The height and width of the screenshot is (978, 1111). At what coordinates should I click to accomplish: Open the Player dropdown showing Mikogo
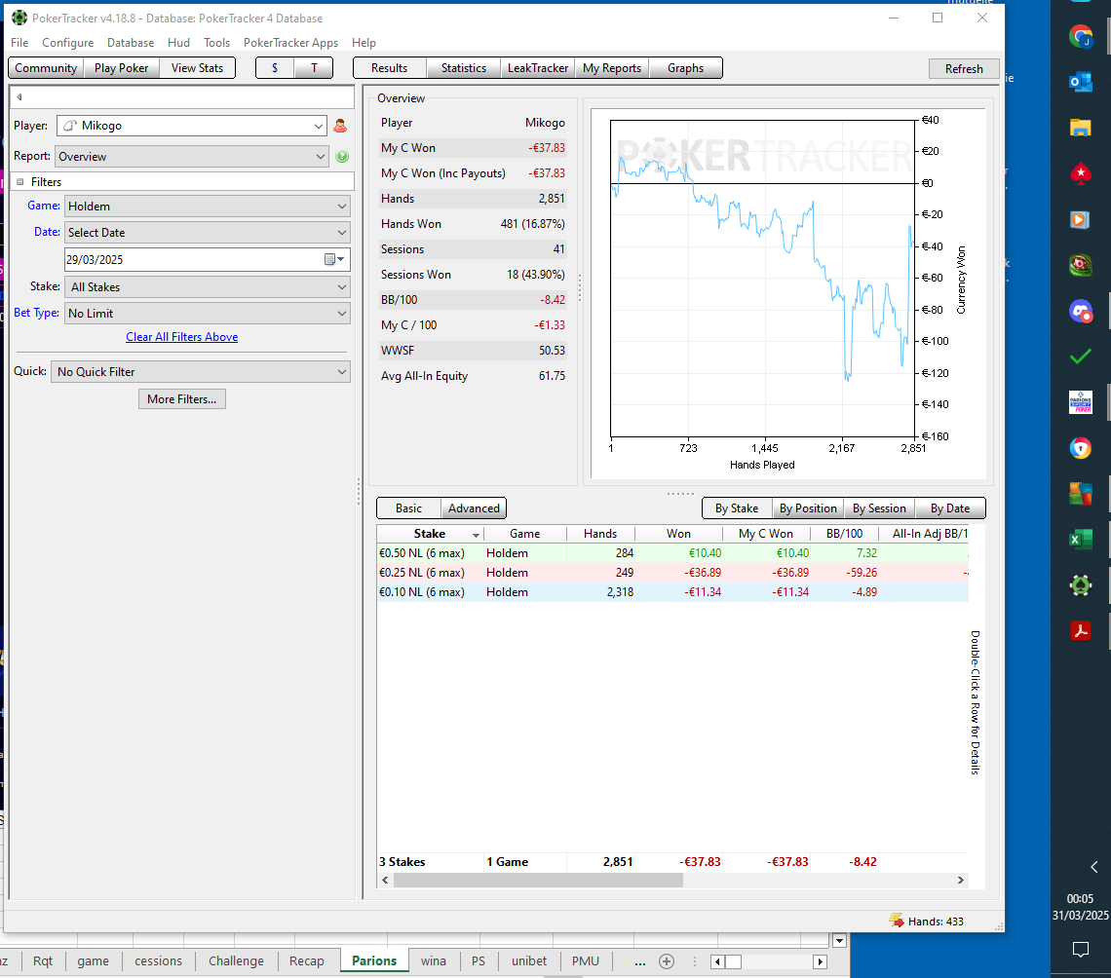(x=191, y=126)
